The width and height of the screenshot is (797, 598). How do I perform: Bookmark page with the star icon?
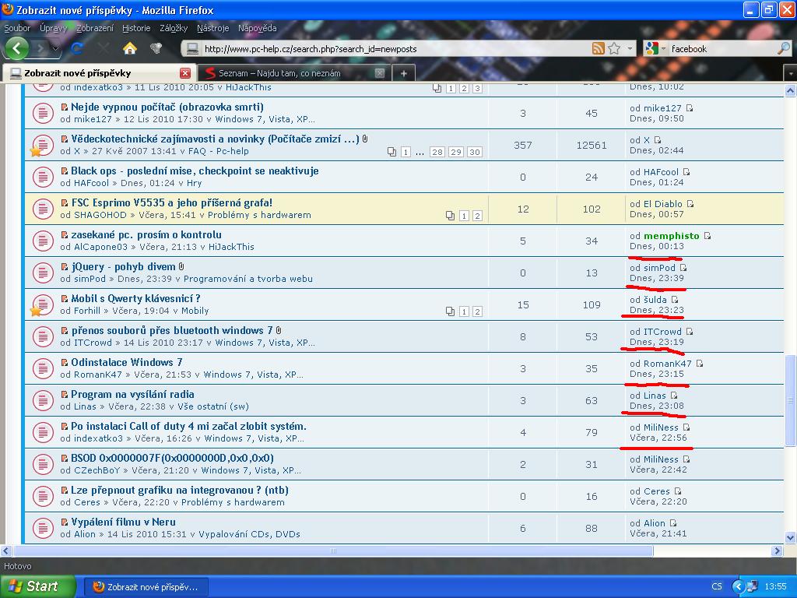coord(614,49)
